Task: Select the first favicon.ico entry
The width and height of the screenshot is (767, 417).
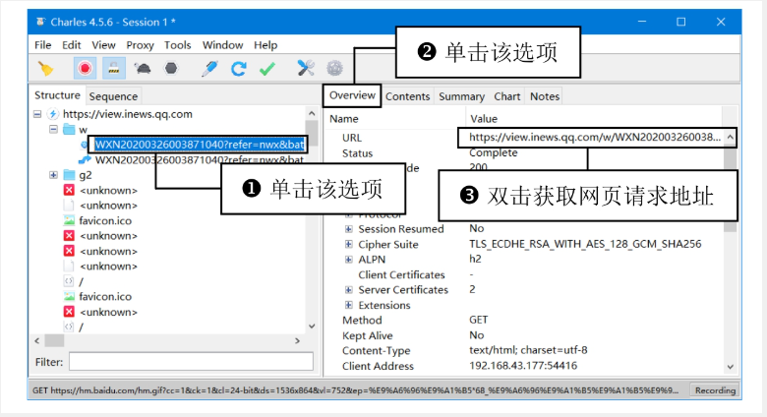Action: point(105,220)
